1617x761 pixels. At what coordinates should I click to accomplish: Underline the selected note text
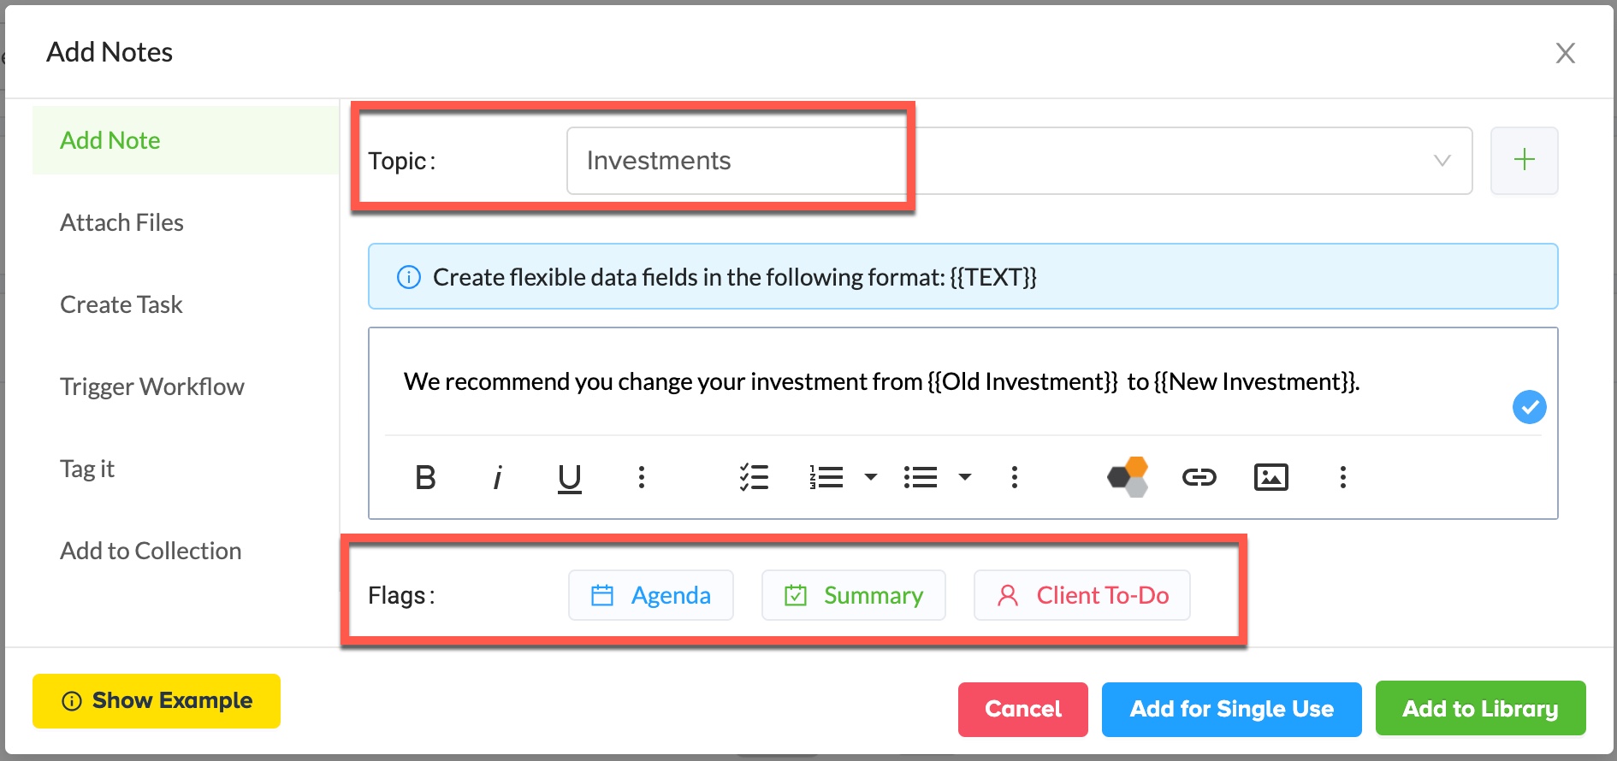[x=569, y=477]
